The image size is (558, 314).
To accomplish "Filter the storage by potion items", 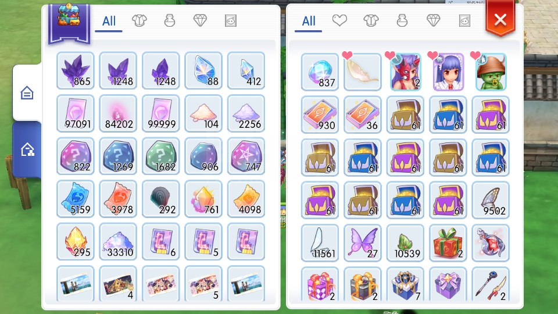I will pos(170,21).
